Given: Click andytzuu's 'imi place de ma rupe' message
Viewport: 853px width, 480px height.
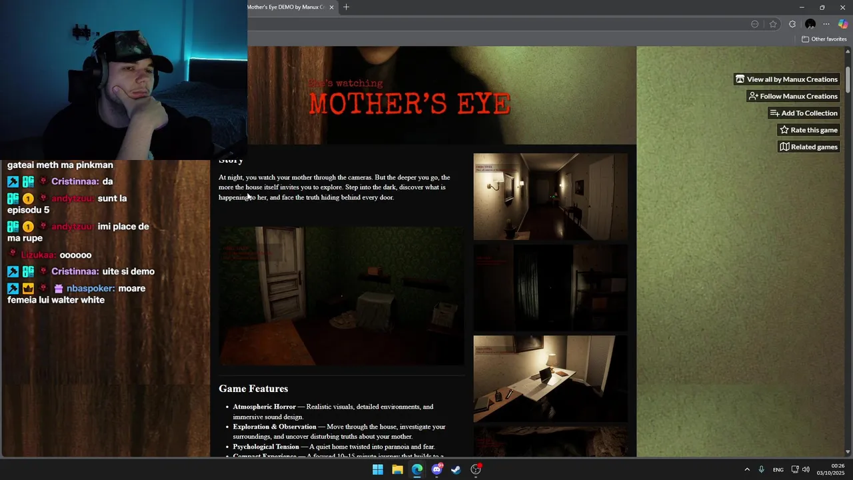Looking at the screenshot, I should coord(78,232).
